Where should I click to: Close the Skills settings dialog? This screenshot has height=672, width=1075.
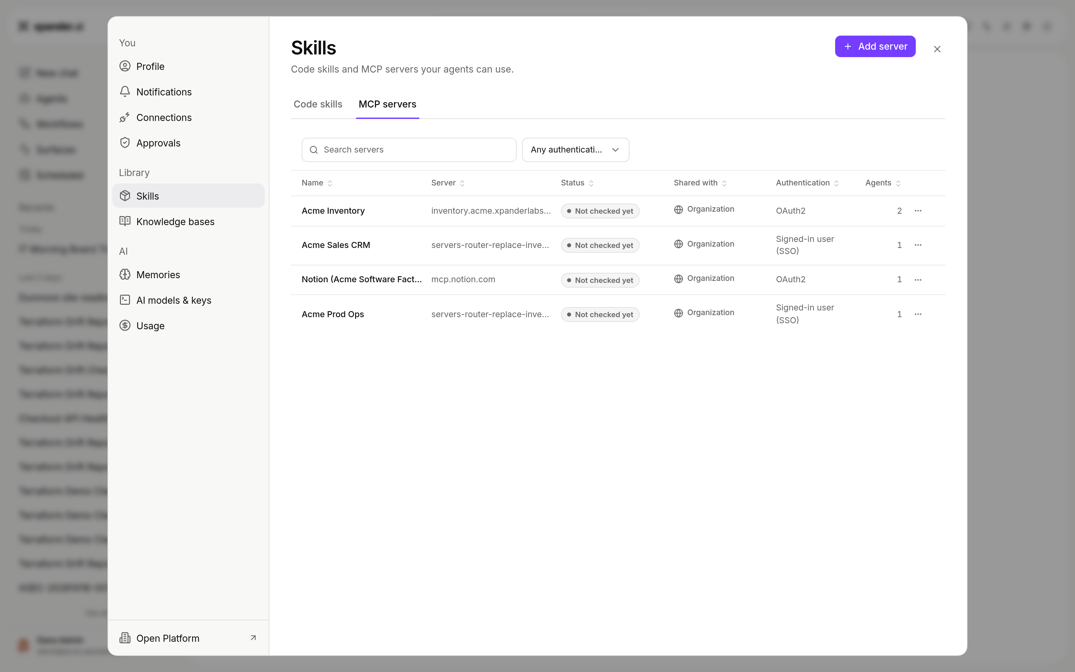pyautogui.click(x=937, y=49)
